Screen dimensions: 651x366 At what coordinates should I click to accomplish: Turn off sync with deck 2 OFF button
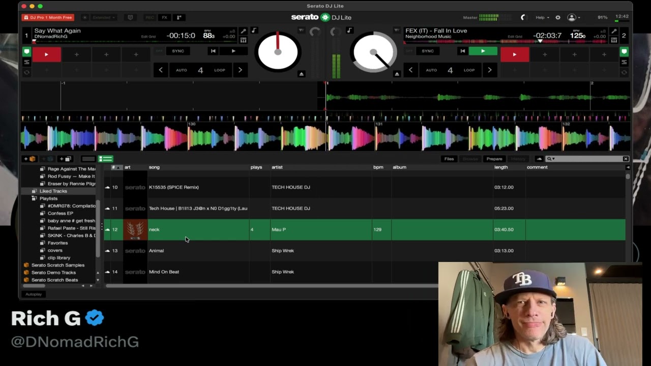[409, 51]
